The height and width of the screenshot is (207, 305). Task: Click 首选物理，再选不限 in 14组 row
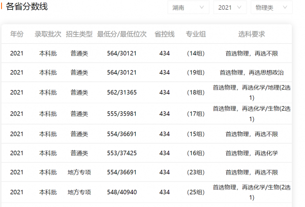252,53
